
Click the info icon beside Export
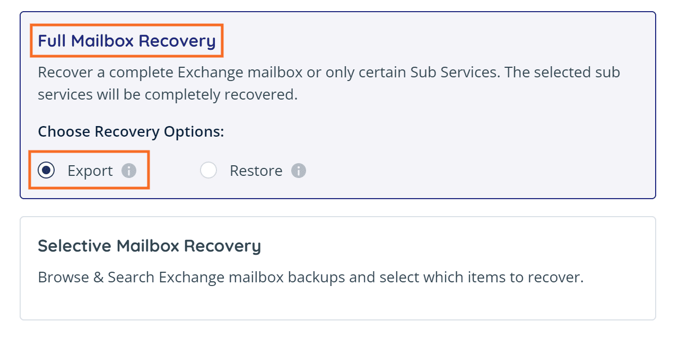pyautogui.click(x=129, y=171)
